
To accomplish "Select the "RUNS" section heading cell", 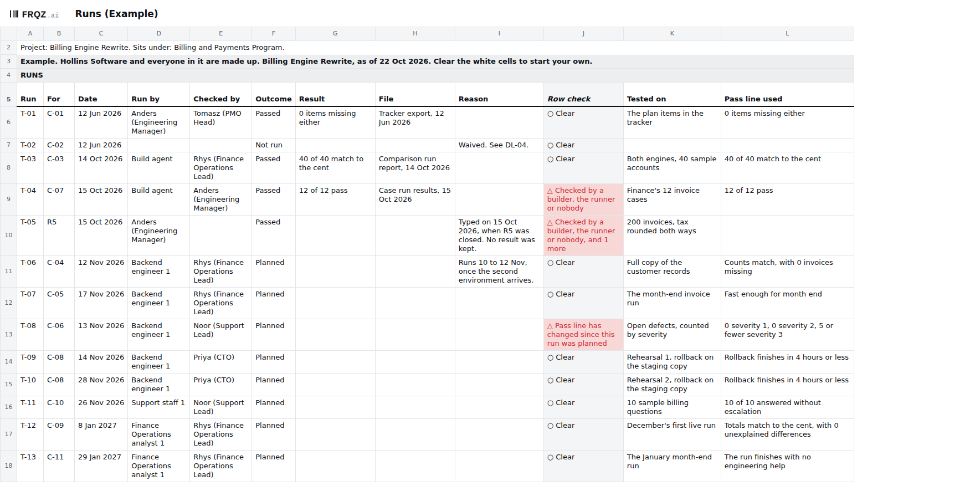I will [435, 75].
